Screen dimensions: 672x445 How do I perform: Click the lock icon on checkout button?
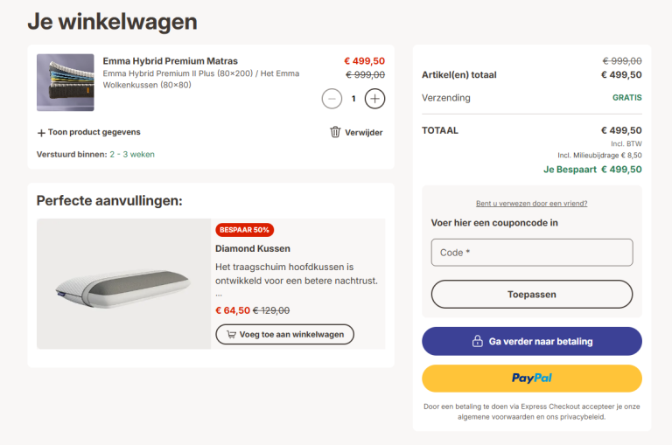coord(477,341)
